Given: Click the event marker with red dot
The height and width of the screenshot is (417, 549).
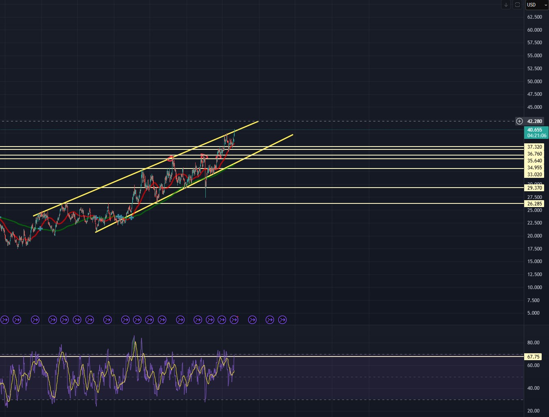Looking at the screenshot, I should tap(234, 320).
